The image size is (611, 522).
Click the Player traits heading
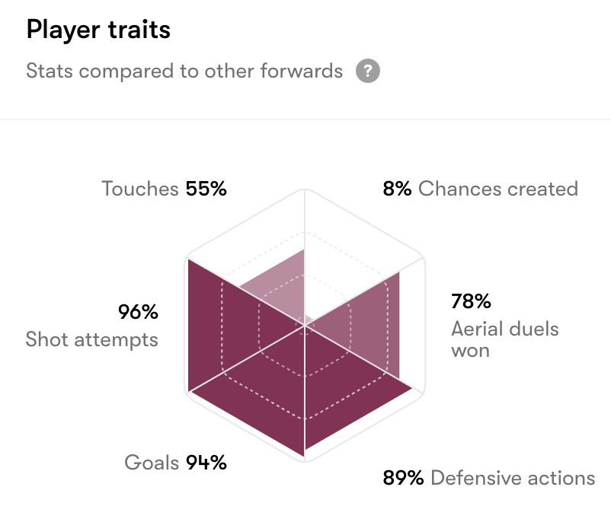click(x=98, y=30)
